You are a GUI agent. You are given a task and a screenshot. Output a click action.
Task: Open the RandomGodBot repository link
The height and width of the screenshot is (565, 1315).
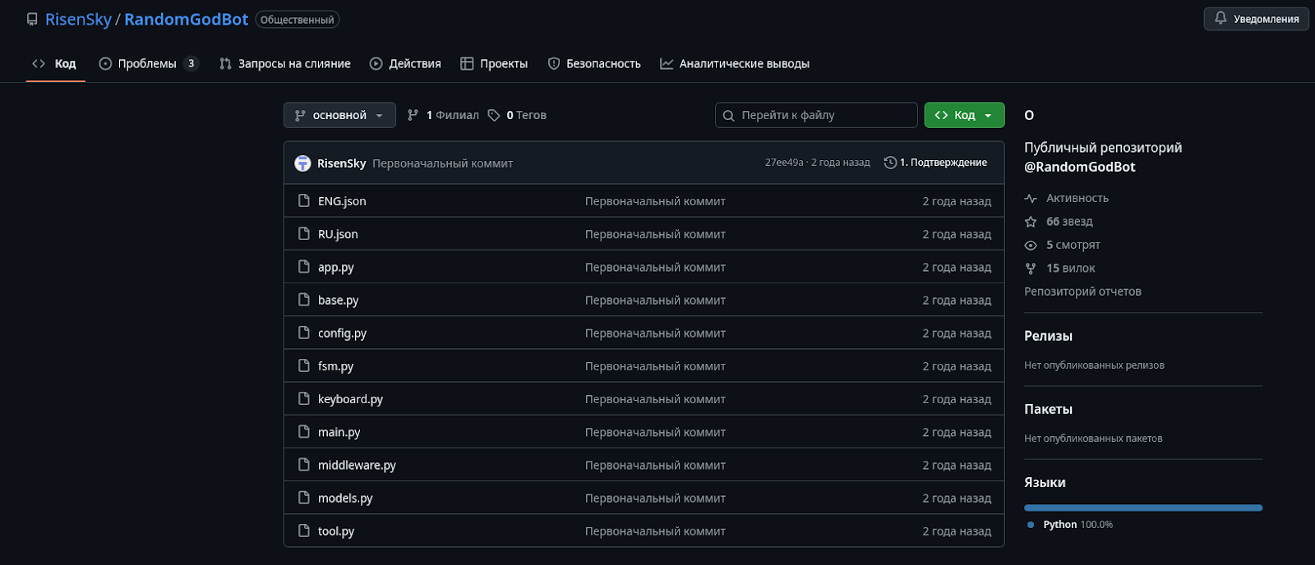tap(186, 20)
